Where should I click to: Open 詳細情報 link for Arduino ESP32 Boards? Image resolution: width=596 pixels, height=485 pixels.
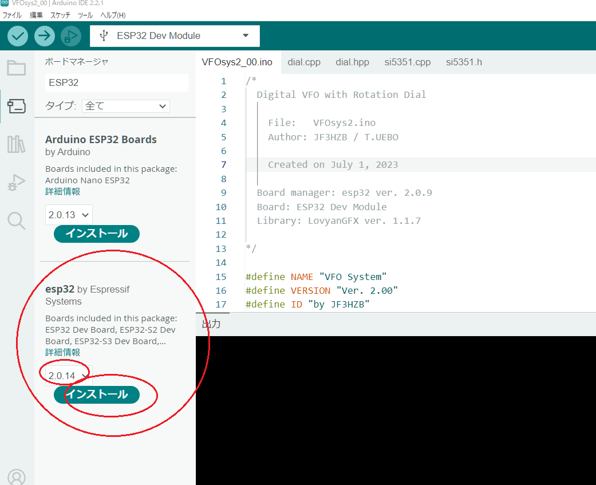tap(63, 192)
